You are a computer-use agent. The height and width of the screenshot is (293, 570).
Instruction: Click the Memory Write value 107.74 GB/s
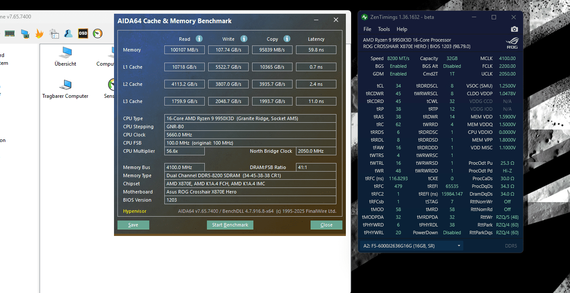(228, 50)
